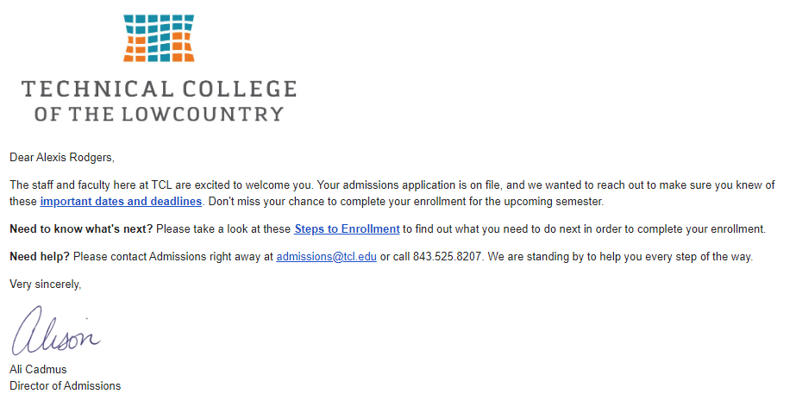Click the bold "Need to know what's next?" text
Image resolution: width=796 pixels, height=394 pixels.
81,229
